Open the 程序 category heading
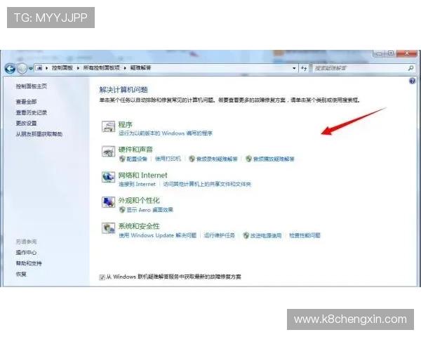 (x=125, y=124)
